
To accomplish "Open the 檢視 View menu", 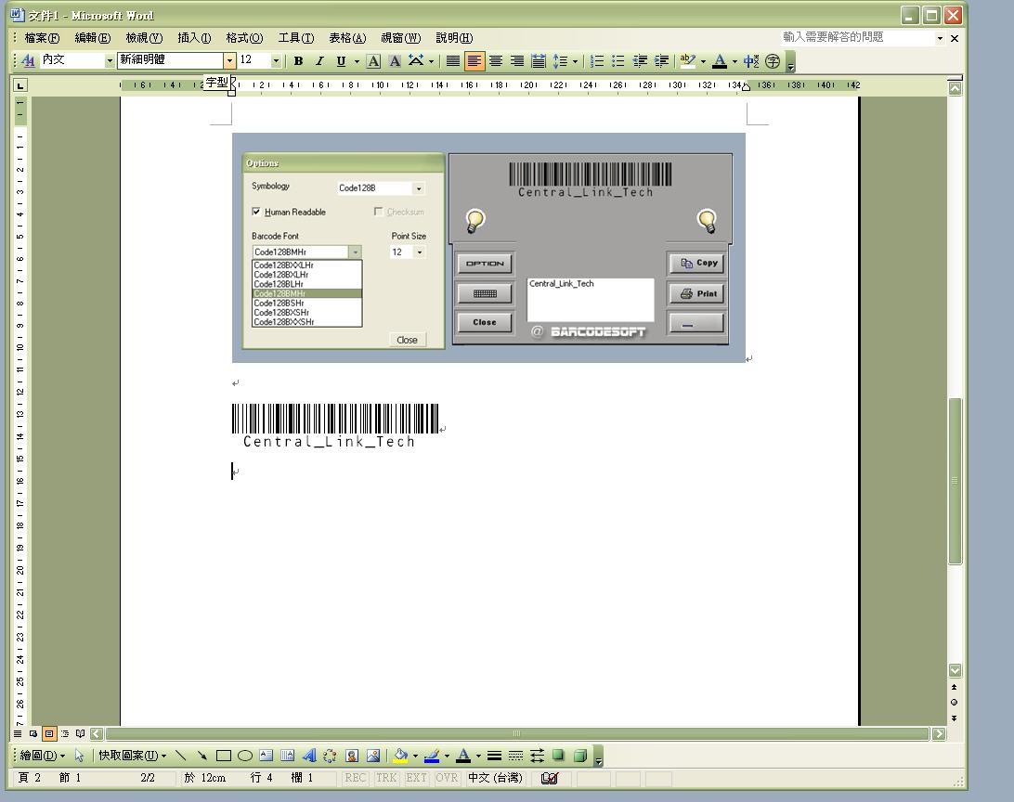I will point(144,38).
